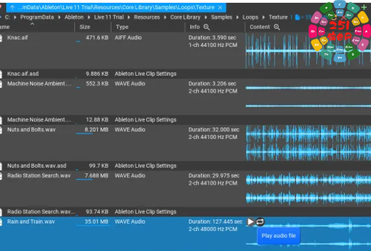Click the Duration: 127.445 sec info
Image resolution: width=371 pixels, height=251 pixels.
click(215, 222)
